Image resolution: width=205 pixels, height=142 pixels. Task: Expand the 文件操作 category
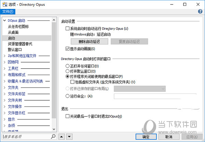tap(4, 106)
